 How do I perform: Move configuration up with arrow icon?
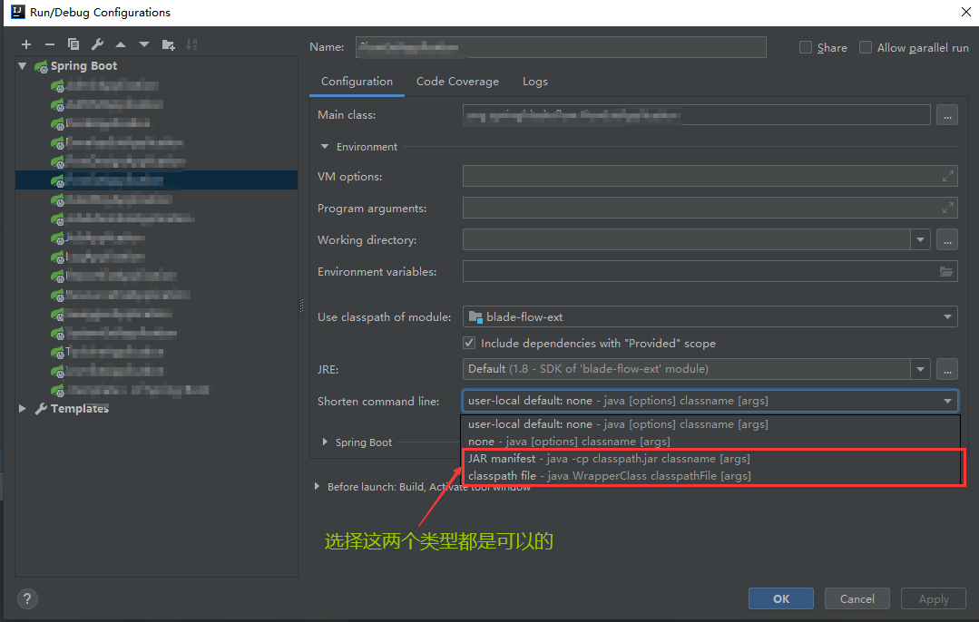click(x=121, y=44)
